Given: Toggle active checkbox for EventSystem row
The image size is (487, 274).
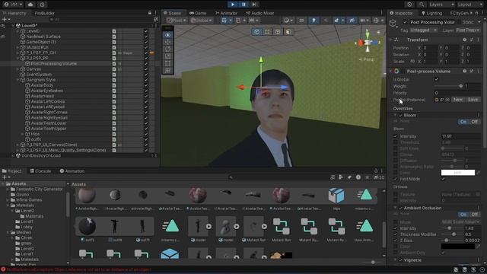Looking at the screenshot, I should click(x=145, y=75).
